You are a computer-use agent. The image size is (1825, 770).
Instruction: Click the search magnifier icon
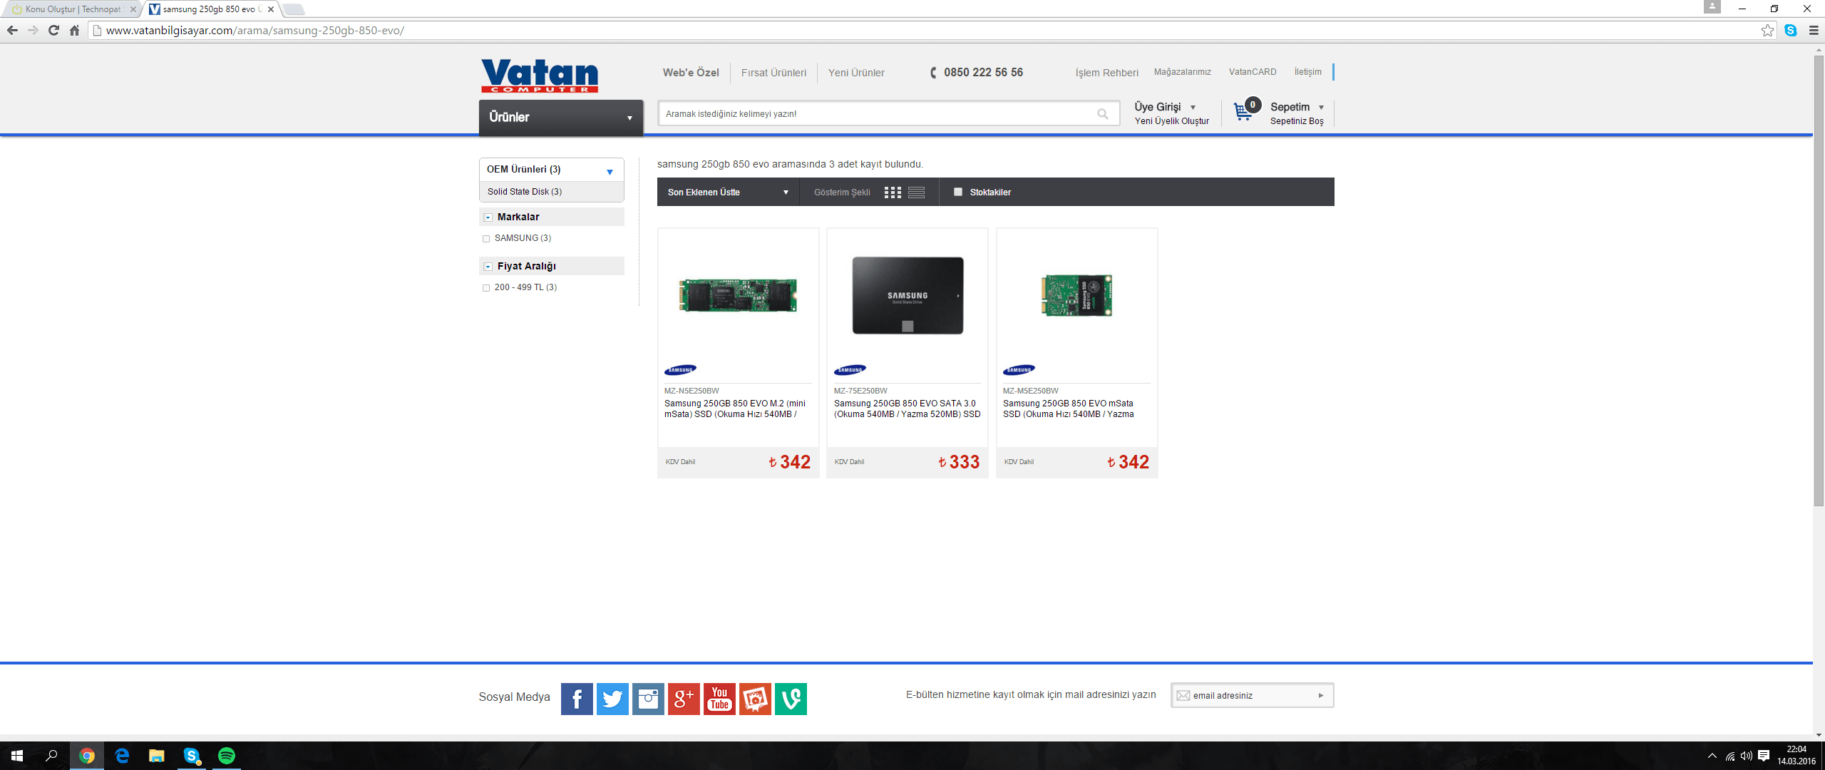tap(1102, 114)
